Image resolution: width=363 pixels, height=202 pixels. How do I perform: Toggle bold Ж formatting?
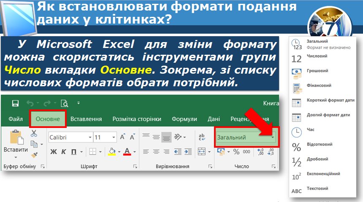click(54, 151)
